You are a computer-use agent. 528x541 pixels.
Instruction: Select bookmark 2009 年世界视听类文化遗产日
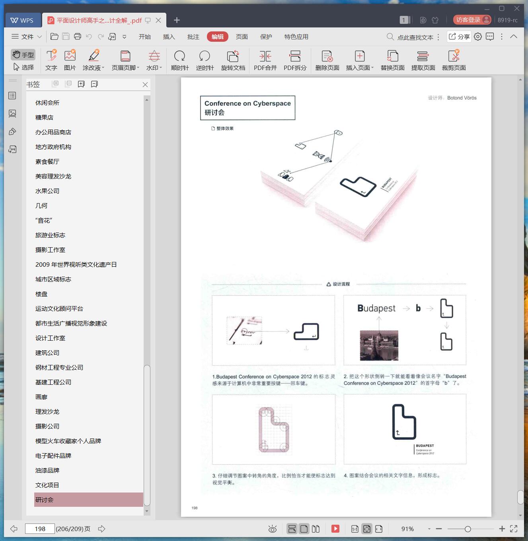pyautogui.click(x=76, y=264)
